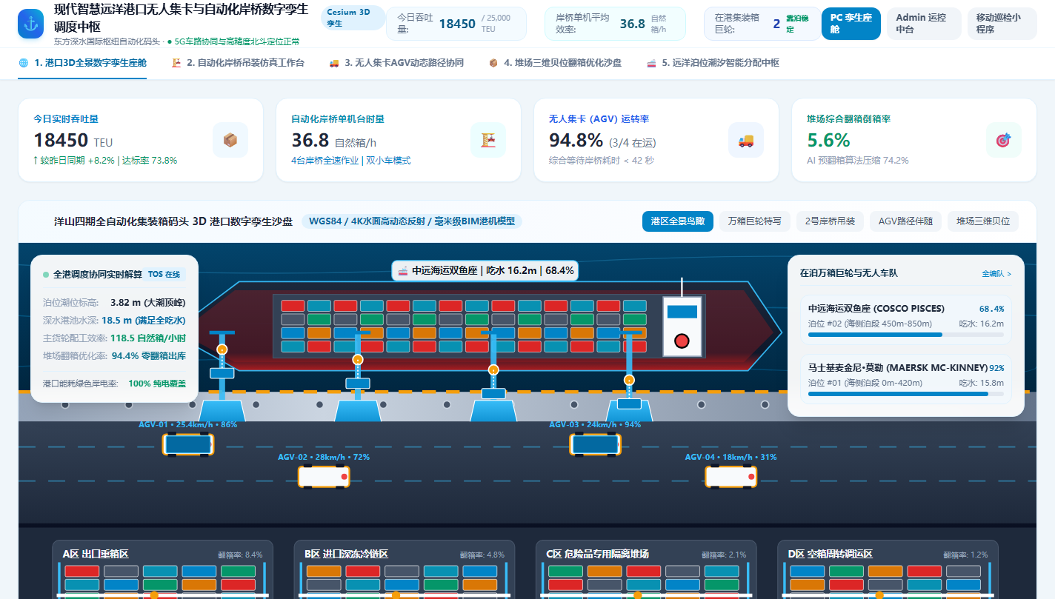Click AGV-04 • 18km/h • 31% label
Screen dimensions: 1055x599
tap(730, 457)
